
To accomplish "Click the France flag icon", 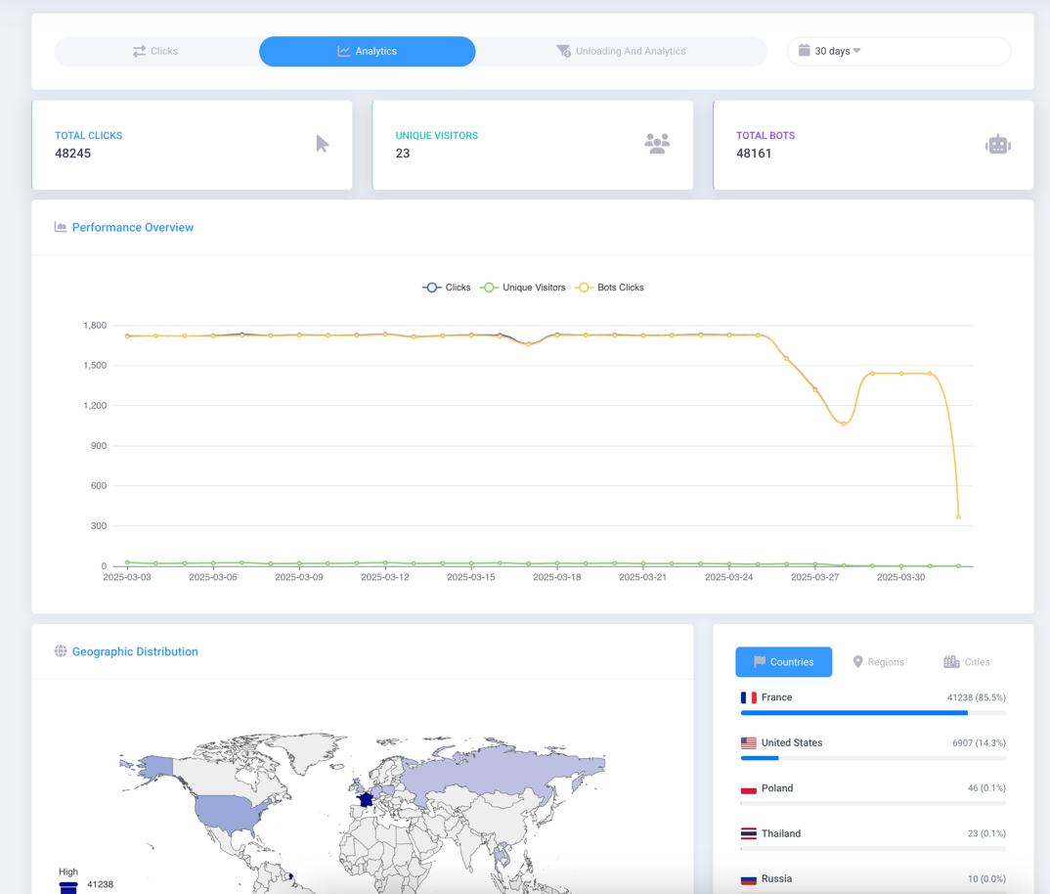I will coord(749,697).
